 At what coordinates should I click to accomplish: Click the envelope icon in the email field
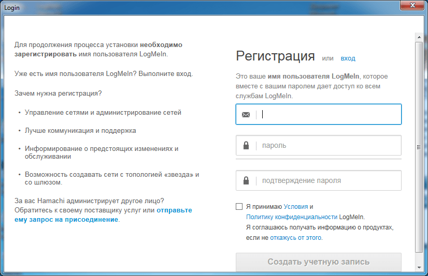246,115
